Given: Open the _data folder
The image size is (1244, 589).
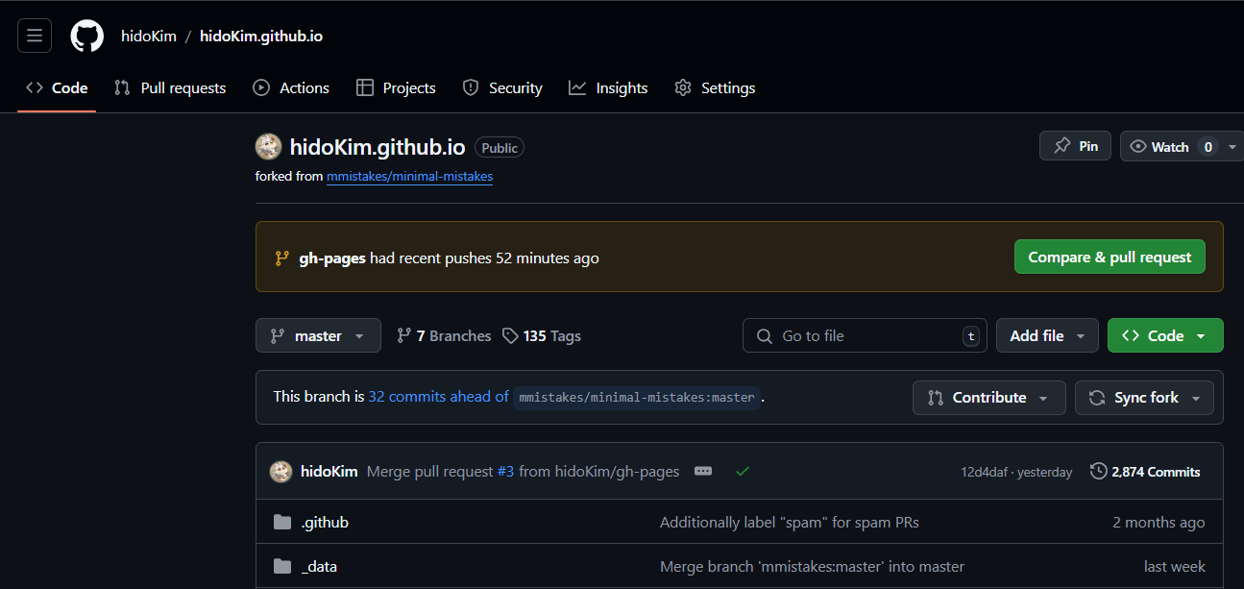Looking at the screenshot, I should click(319, 567).
